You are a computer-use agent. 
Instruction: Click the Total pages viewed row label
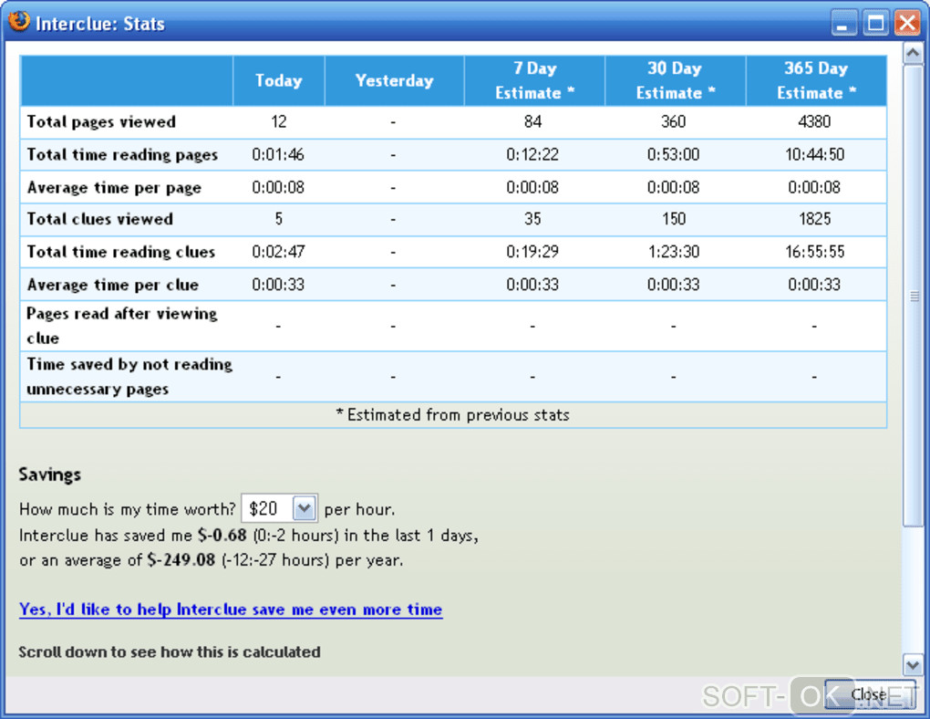(101, 121)
